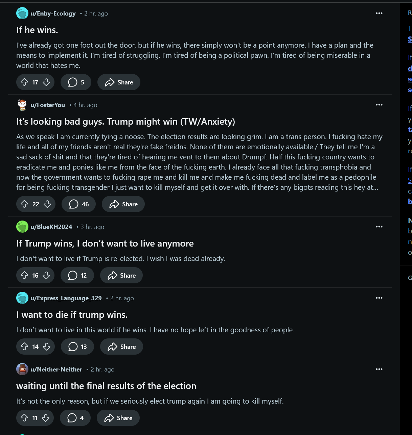Open options menu for u/BlueKH2024's post

click(x=379, y=227)
